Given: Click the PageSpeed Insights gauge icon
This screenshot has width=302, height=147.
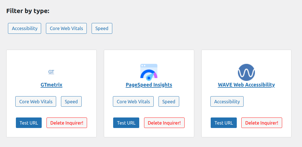Looking at the screenshot, I should (x=149, y=71).
